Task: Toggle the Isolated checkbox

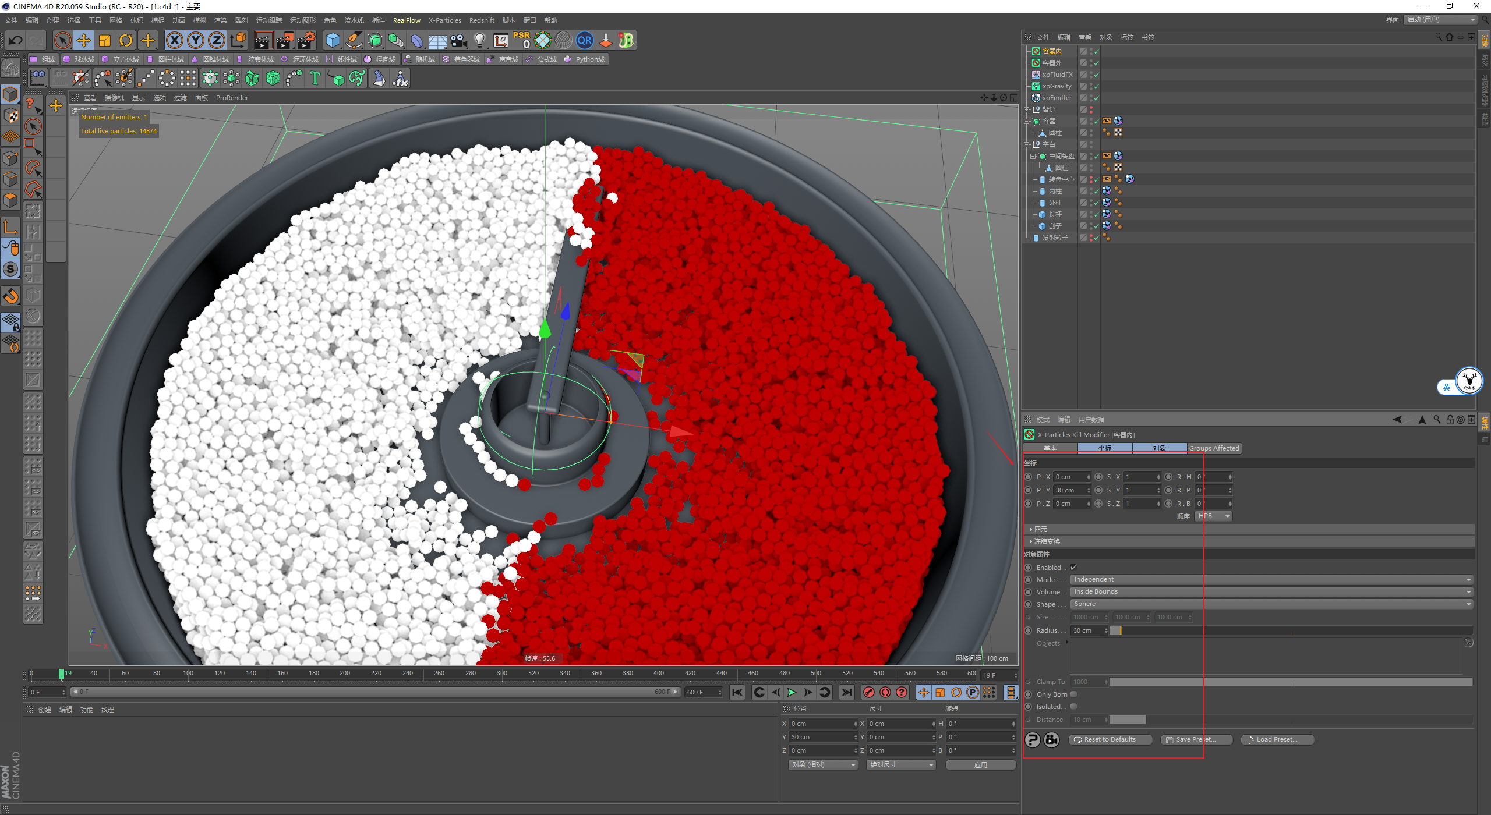Action: [x=1073, y=707]
